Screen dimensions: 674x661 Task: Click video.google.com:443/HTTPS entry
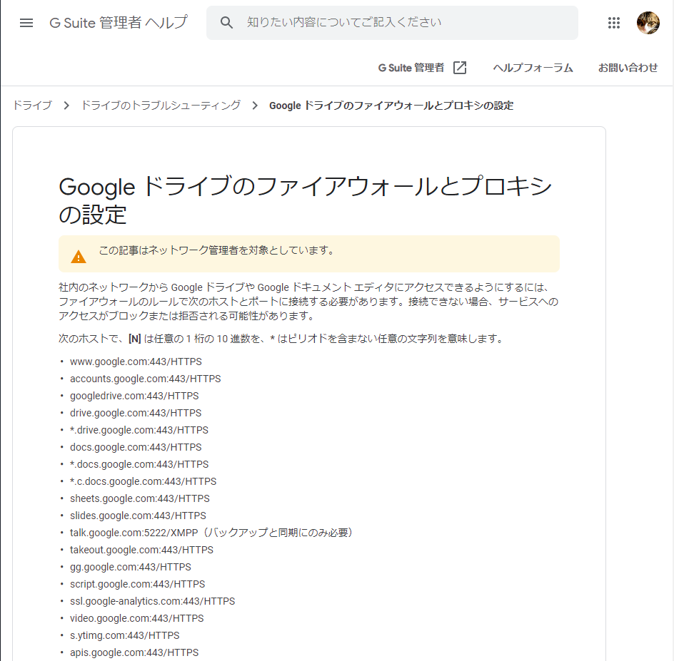click(136, 620)
